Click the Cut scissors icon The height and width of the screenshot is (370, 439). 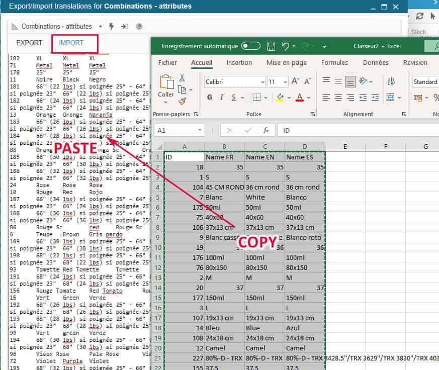point(182,78)
